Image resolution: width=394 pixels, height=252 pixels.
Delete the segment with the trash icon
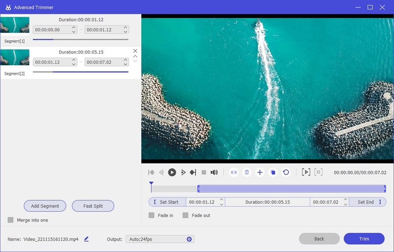pos(247,172)
